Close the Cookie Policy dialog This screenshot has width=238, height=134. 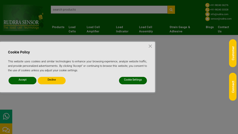150,46
